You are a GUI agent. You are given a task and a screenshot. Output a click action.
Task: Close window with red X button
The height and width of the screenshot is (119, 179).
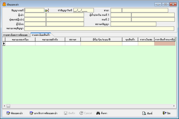coord(173,4)
